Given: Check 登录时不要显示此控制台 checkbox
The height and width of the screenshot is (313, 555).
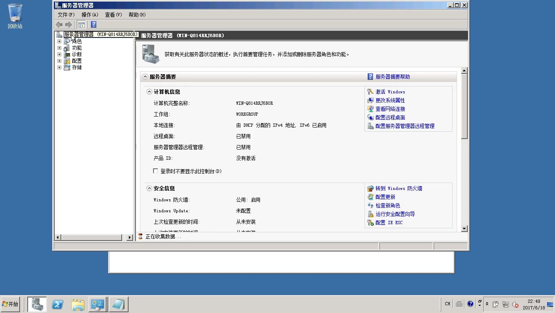Looking at the screenshot, I should pyautogui.click(x=155, y=171).
